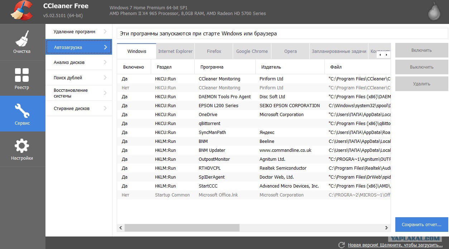Click Doctor Web, Ltd. publisher cell
The width and height of the screenshot is (449, 249).
click(276, 177)
